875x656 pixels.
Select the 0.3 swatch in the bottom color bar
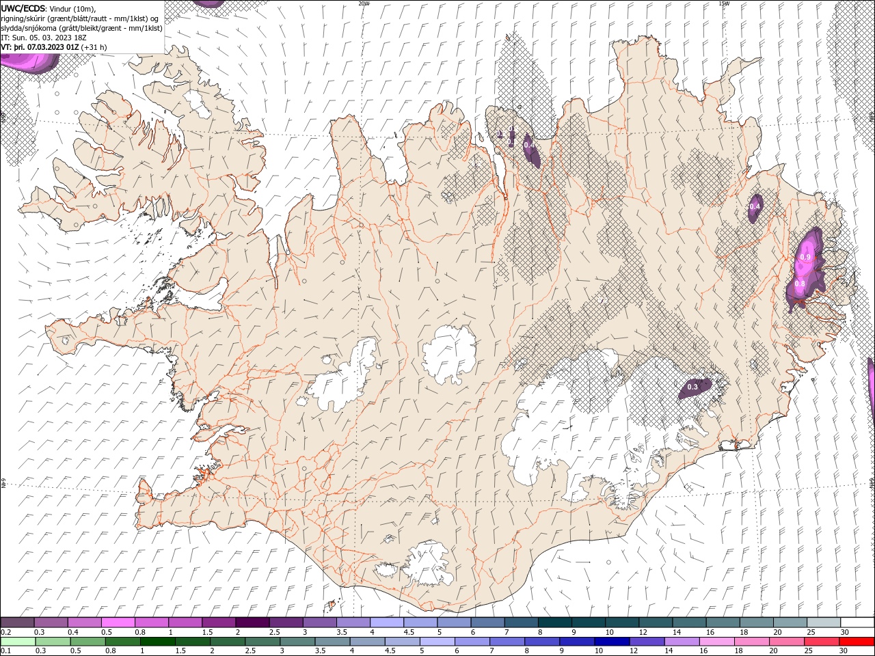pyautogui.click(x=53, y=641)
